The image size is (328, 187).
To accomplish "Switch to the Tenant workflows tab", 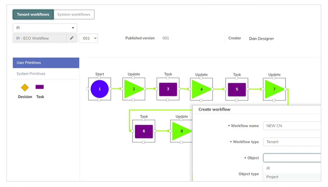I will coord(33,14).
